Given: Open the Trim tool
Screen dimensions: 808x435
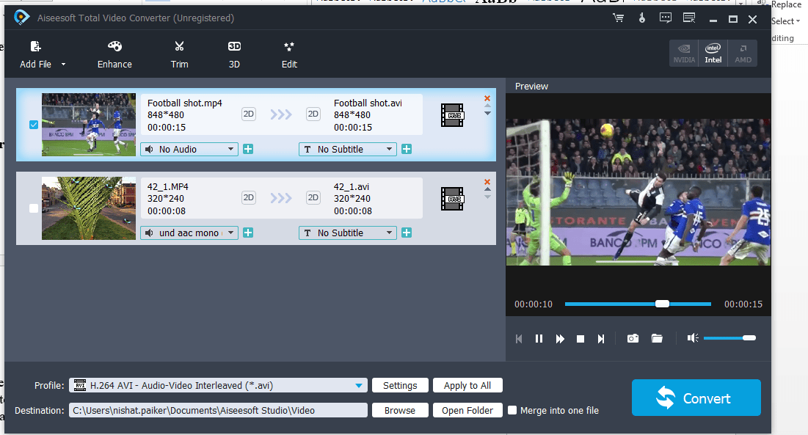Looking at the screenshot, I should click(x=179, y=54).
